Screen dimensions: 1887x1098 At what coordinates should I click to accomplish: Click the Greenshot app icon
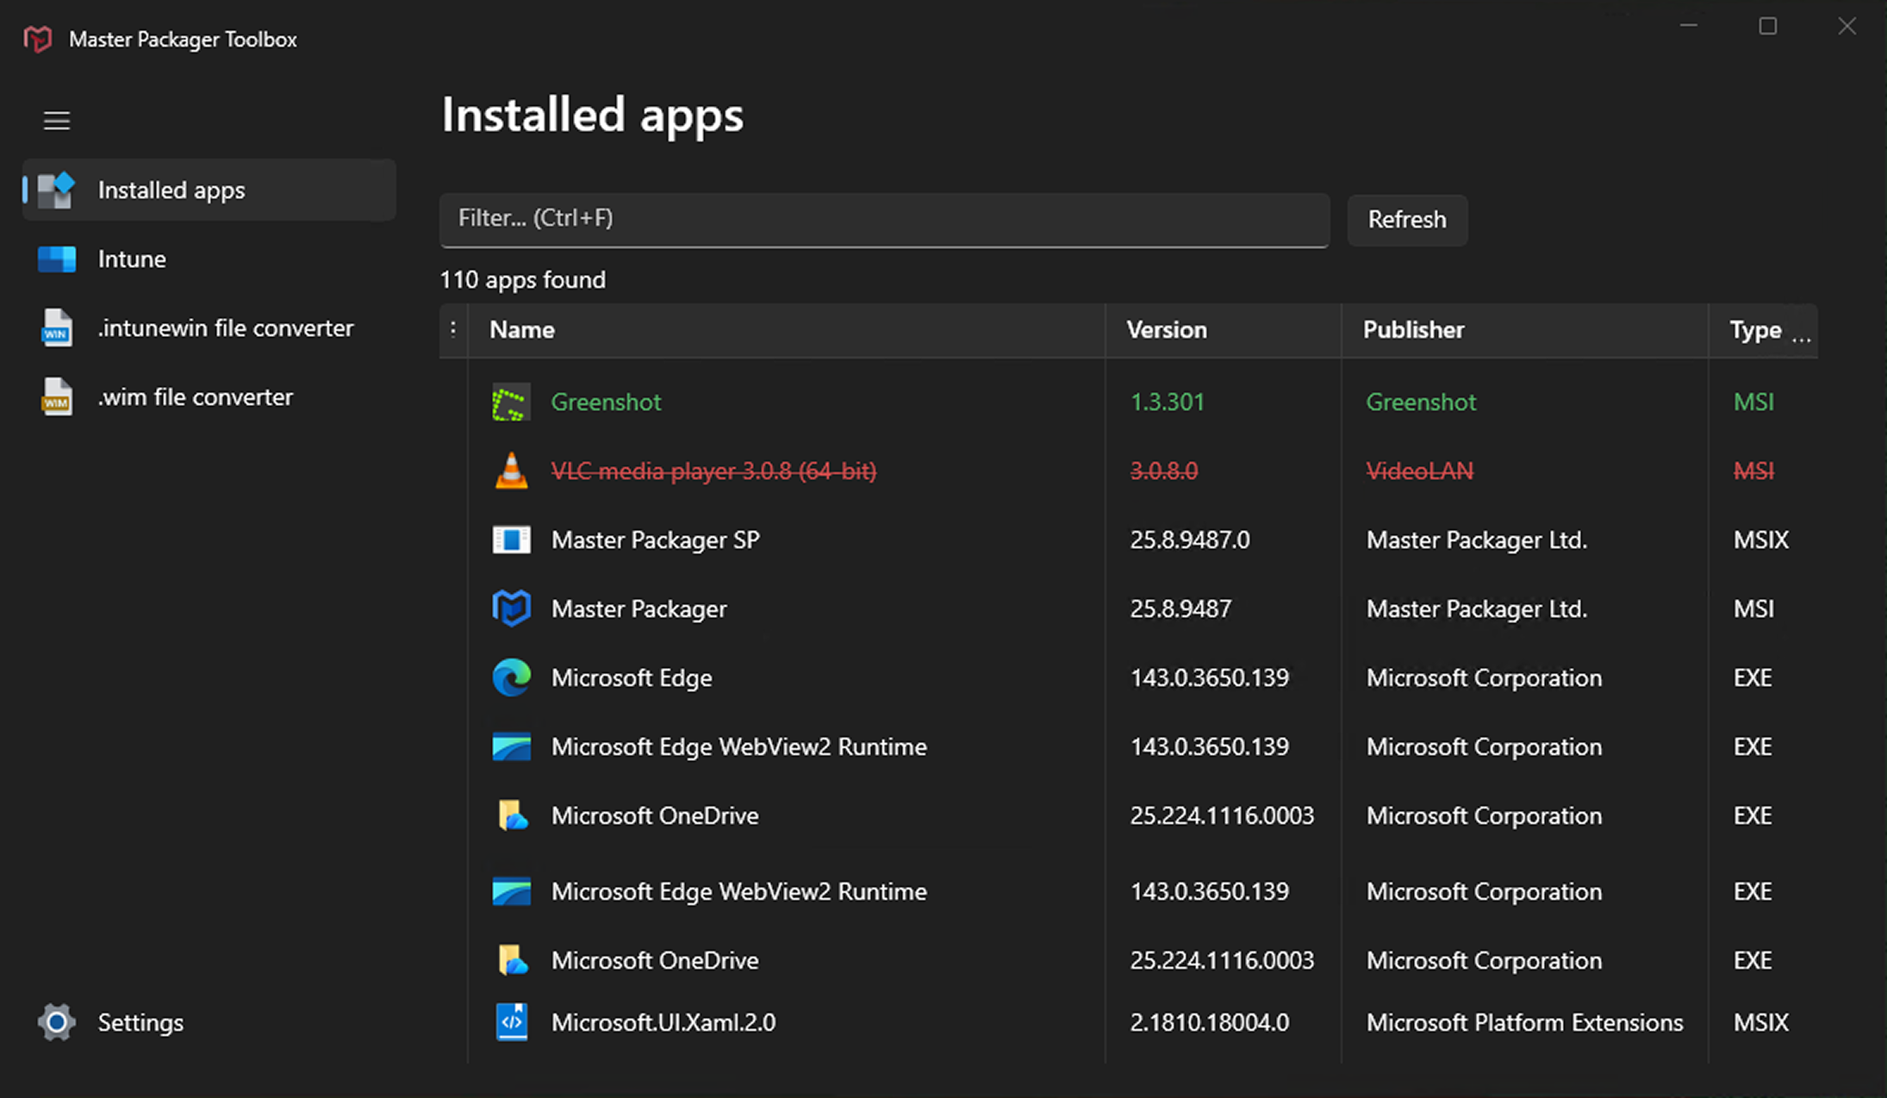510,402
